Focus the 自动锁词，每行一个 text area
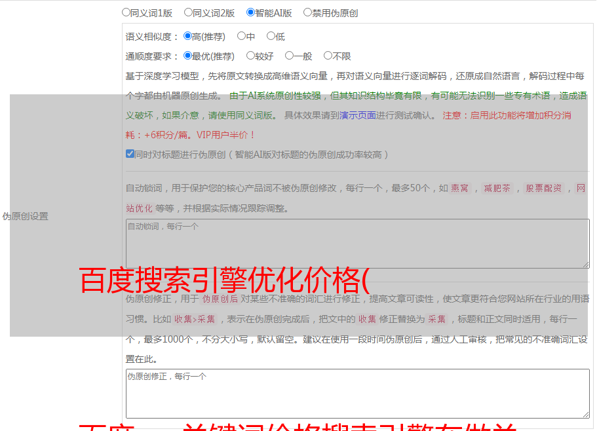 point(358,244)
